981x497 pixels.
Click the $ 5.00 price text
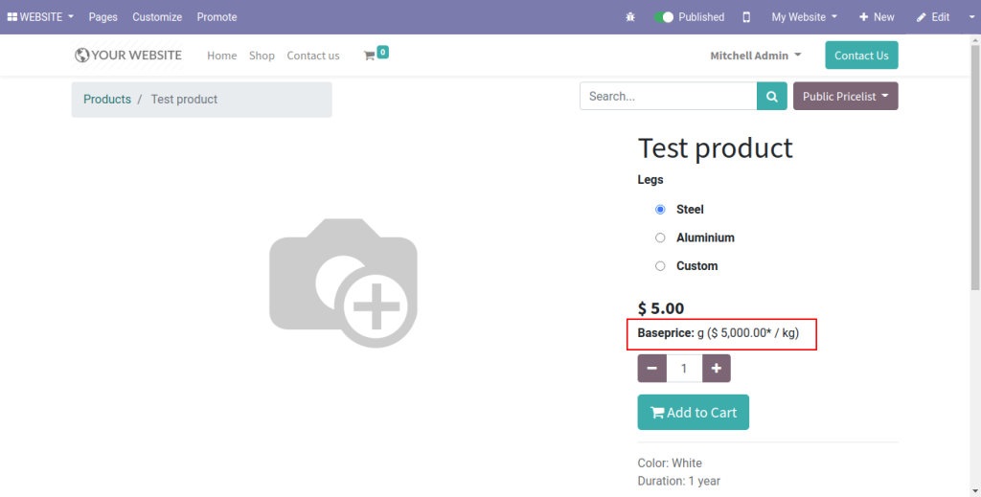pyautogui.click(x=661, y=308)
